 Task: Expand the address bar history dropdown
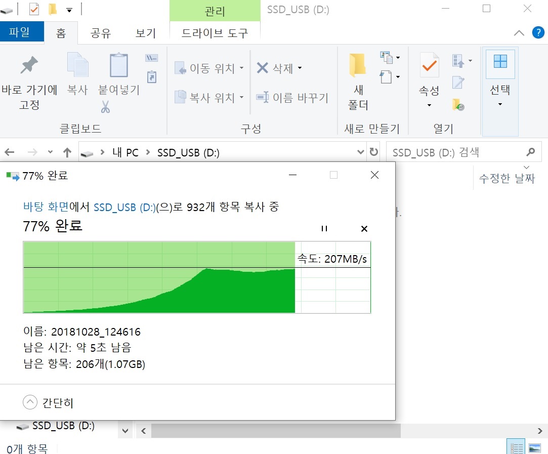tap(361, 152)
